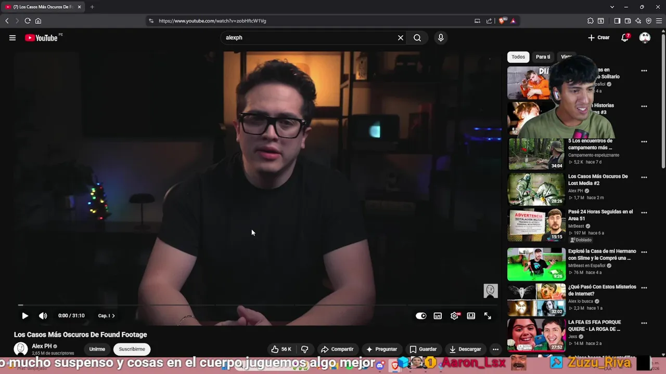Screen dimensions: 666x374
Task: Select the 'Todos' filter chip
Action: pos(518,57)
